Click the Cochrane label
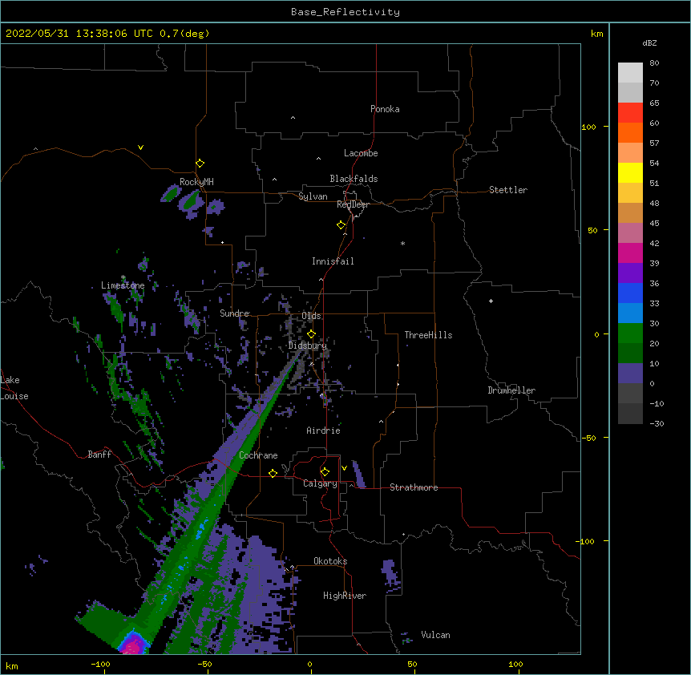 [x=258, y=455]
